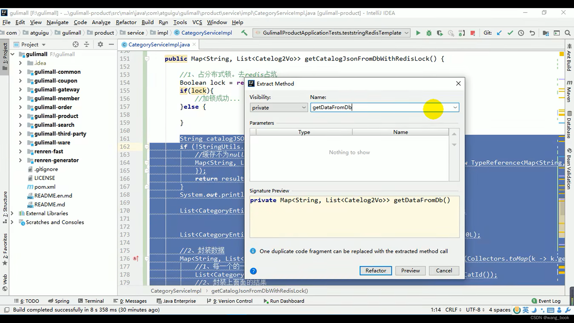Move the parameter down with the arrow

coord(454,145)
